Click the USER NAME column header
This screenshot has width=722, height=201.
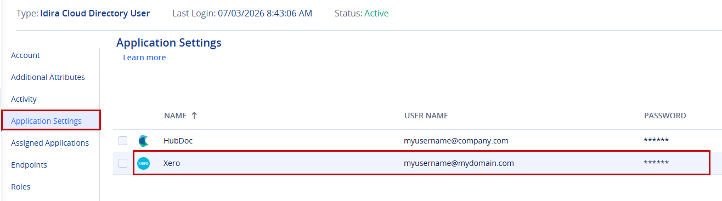[426, 116]
